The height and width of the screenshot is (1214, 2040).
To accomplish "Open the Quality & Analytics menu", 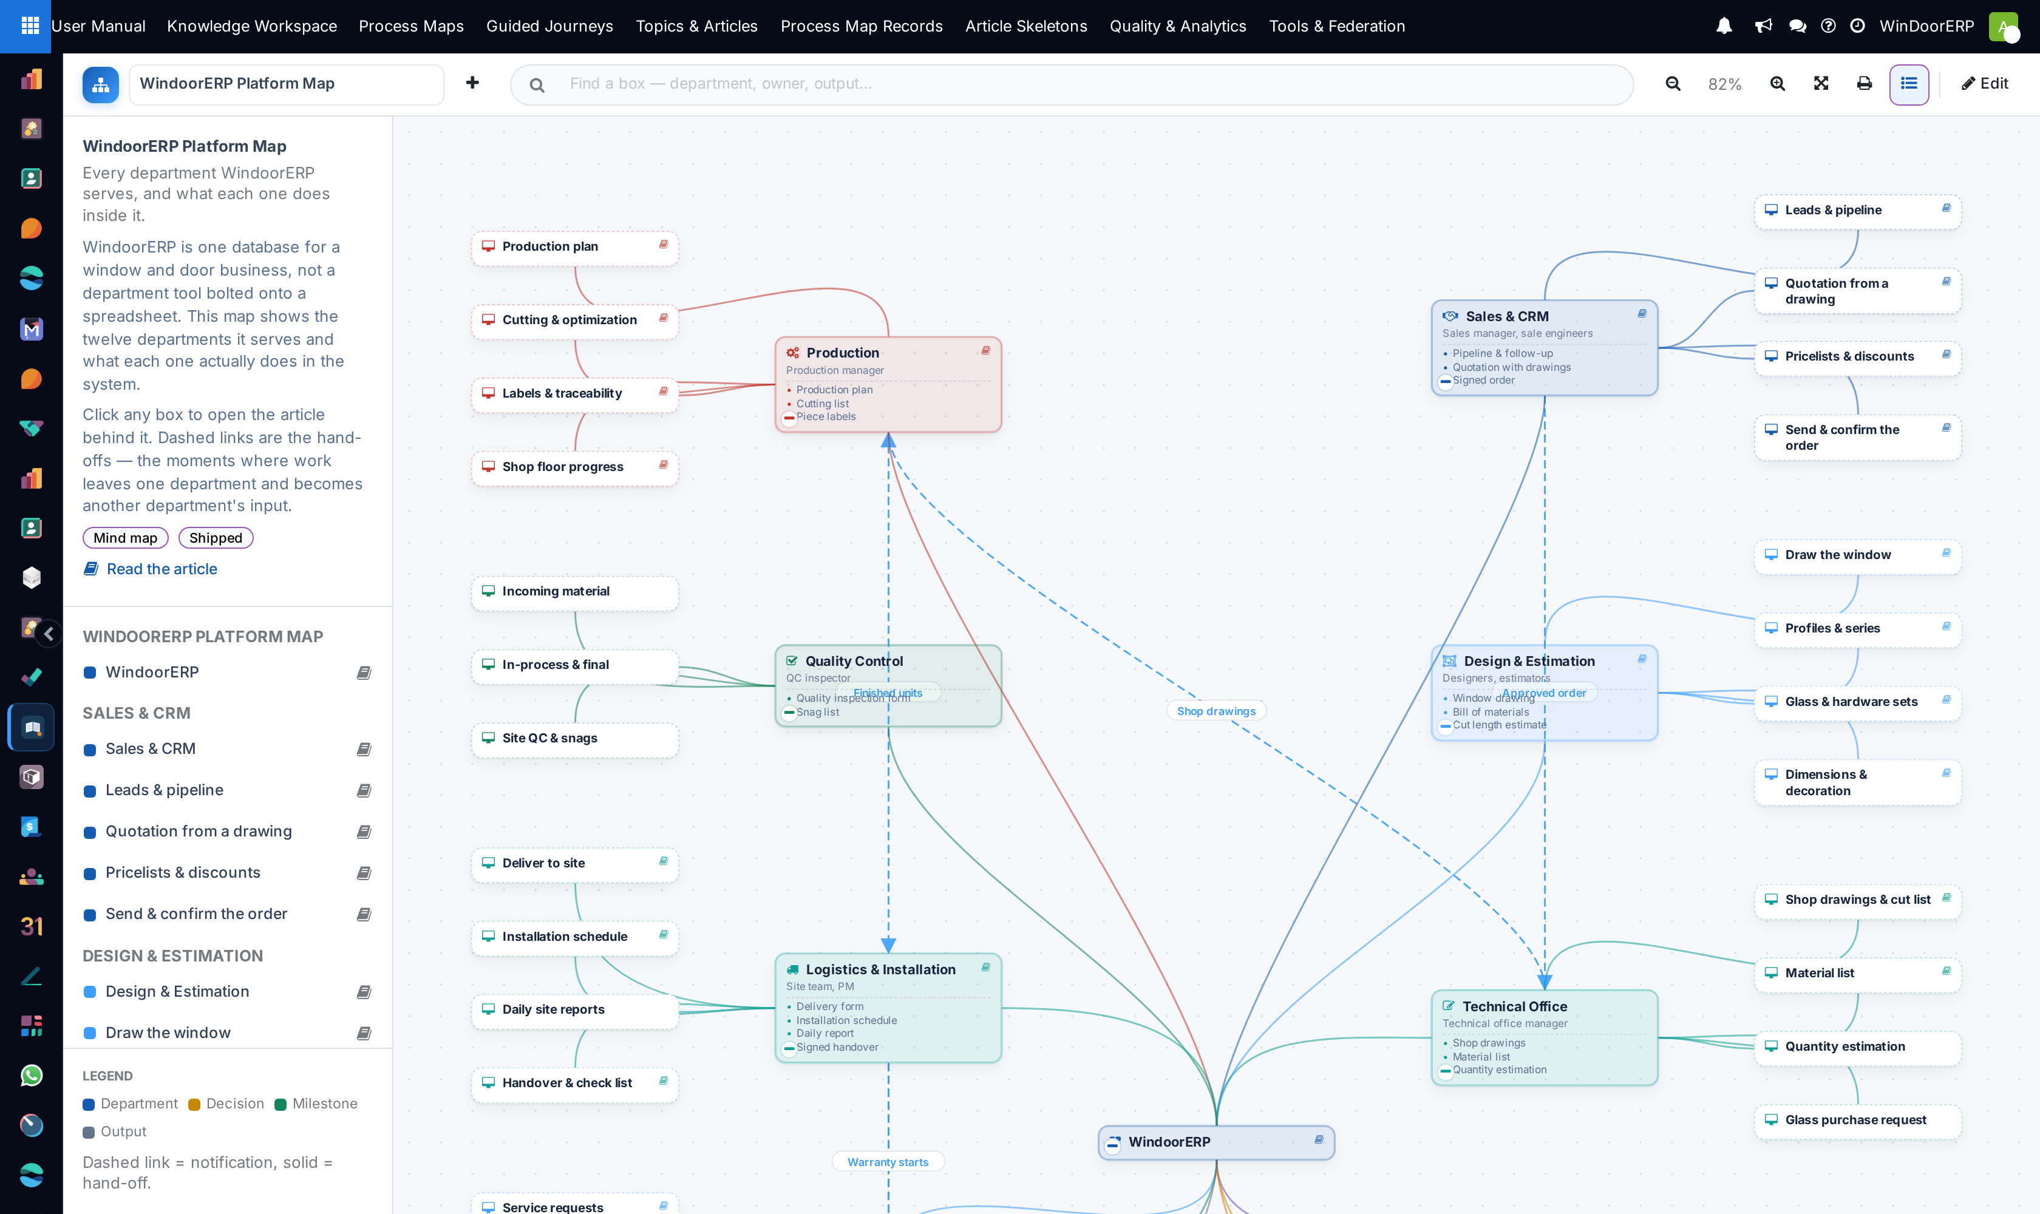I will [x=1177, y=26].
